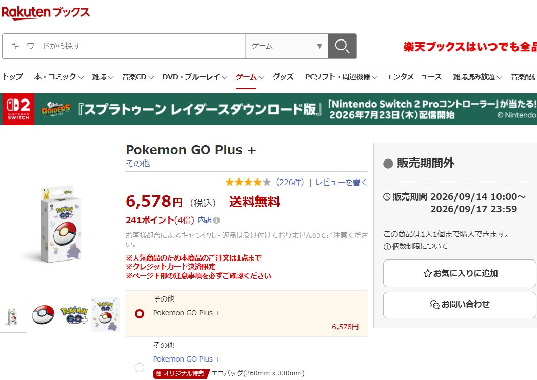Screen dimensions: 537x380
Task: Click the grey 販売期間外 status dot
Action: click(388, 164)
